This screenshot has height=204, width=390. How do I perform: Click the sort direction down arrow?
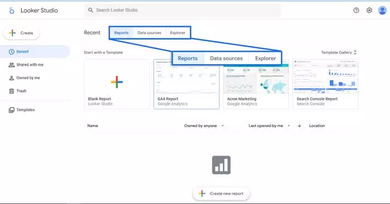[x=300, y=125]
